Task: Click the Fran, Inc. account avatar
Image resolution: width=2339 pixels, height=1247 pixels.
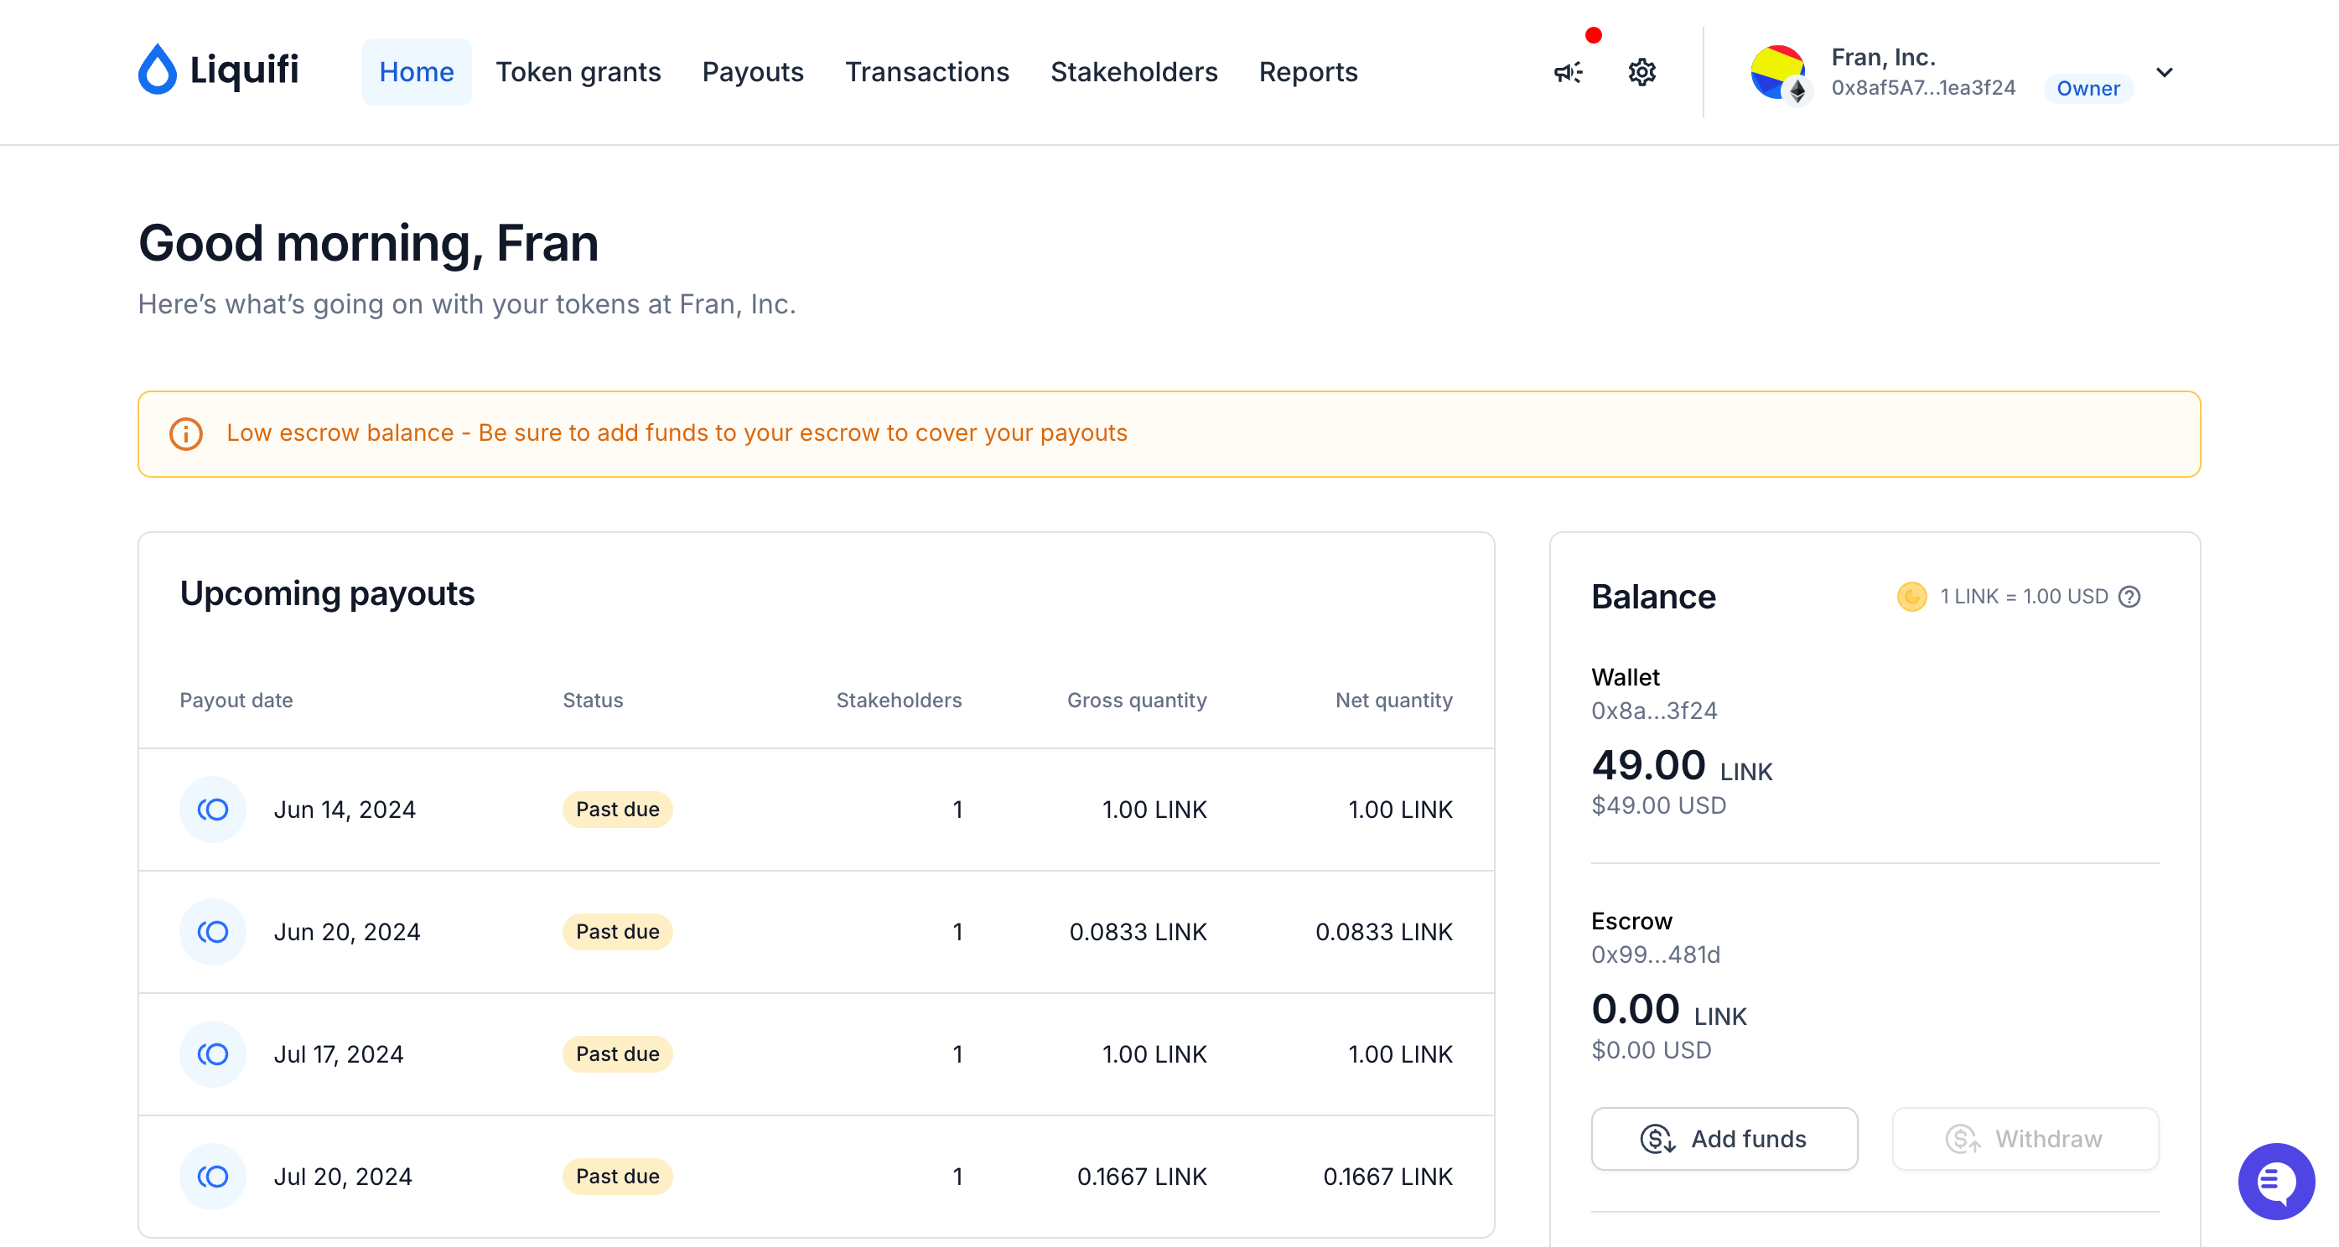Action: click(1778, 72)
